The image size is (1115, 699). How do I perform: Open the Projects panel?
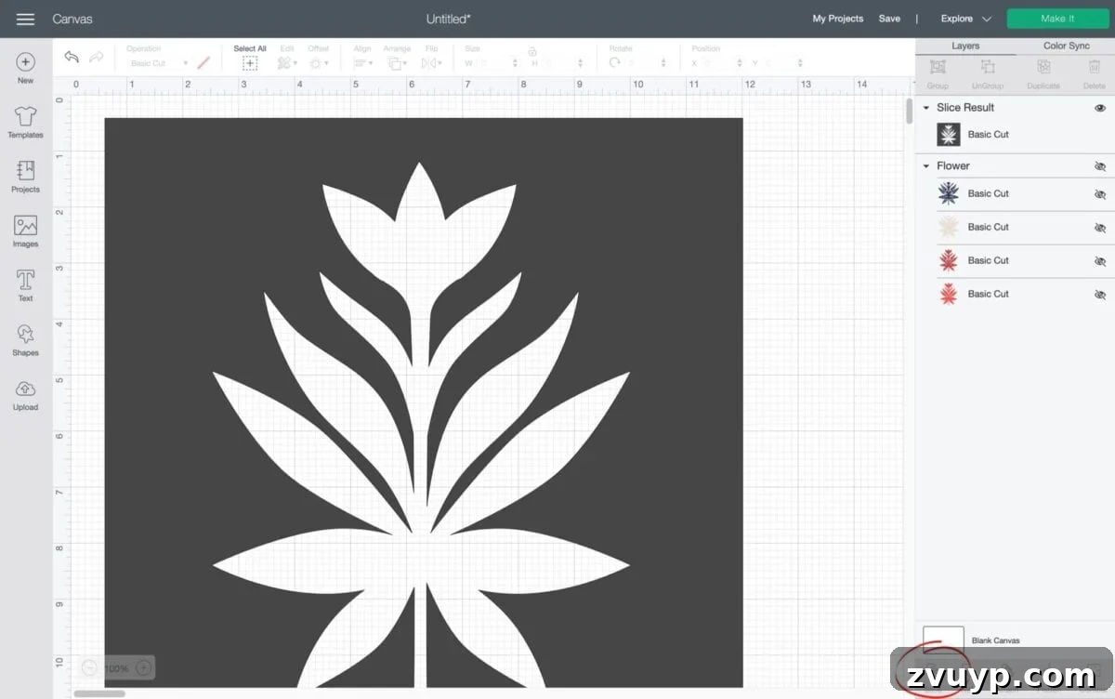coord(25,177)
